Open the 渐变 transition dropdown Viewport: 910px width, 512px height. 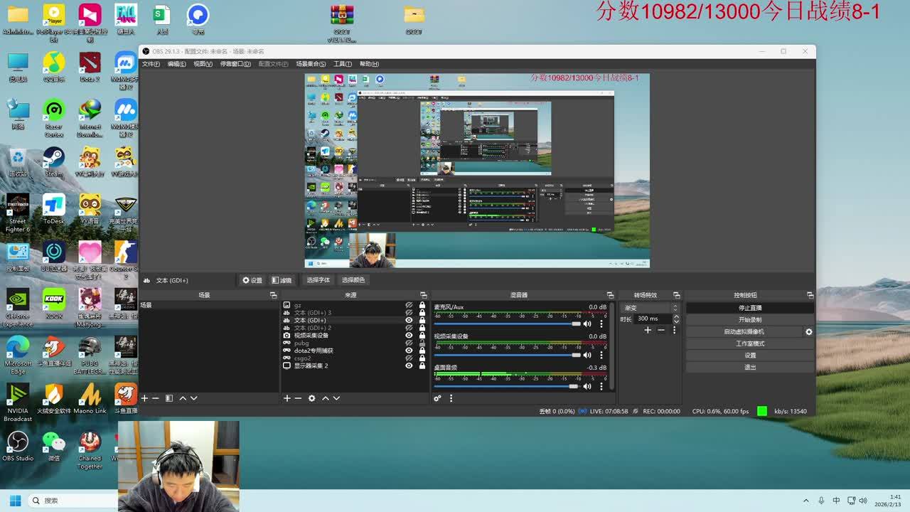tap(651, 308)
